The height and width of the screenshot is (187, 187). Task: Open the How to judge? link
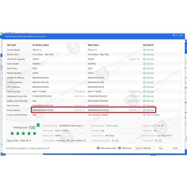click(x=153, y=115)
